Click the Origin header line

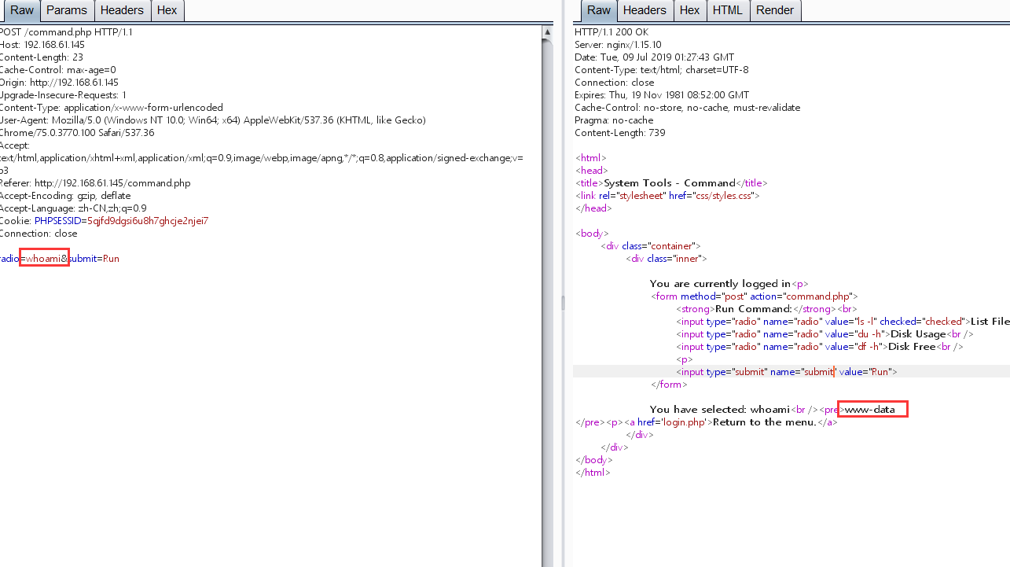(60, 83)
